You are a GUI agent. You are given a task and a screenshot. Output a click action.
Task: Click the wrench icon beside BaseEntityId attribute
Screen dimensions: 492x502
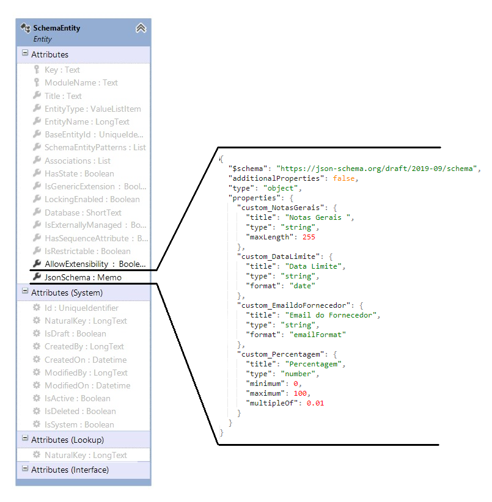point(37,134)
